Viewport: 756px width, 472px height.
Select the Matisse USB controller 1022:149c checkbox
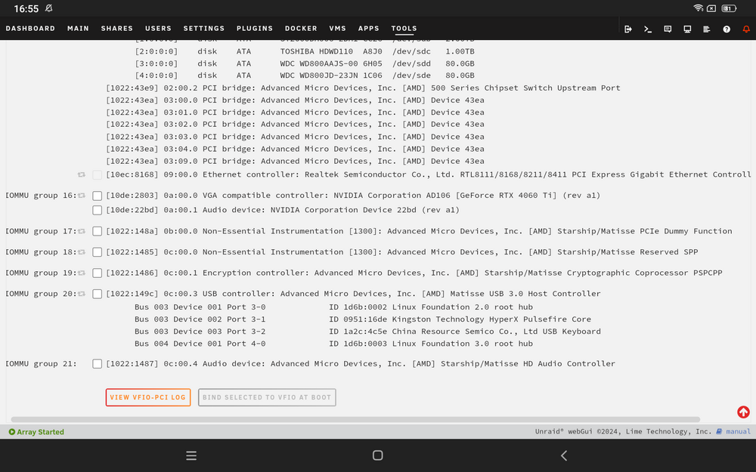(x=97, y=294)
